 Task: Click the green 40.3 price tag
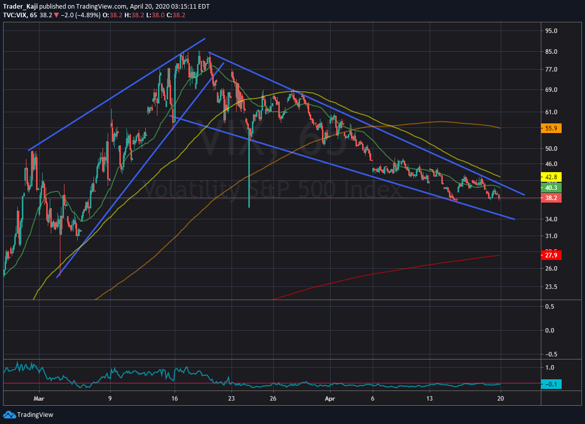551,187
